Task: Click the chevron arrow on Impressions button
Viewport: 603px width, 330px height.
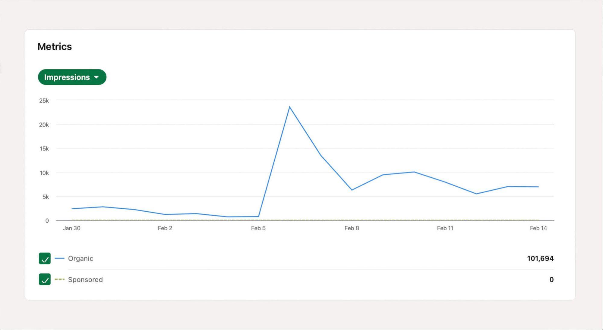Action: click(96, 77)
